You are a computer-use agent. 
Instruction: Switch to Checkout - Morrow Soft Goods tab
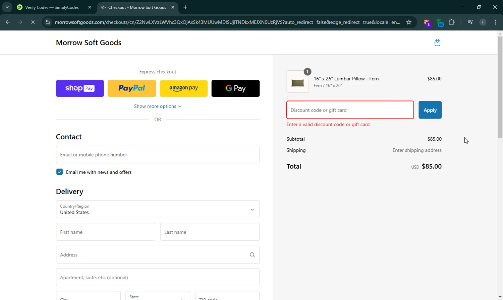click(x=137, y=7)
